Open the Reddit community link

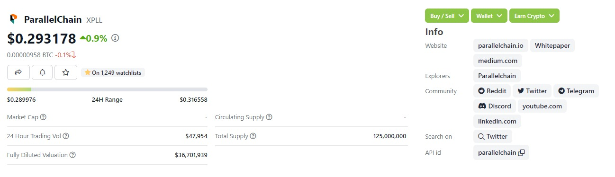(x=492, y=91)
